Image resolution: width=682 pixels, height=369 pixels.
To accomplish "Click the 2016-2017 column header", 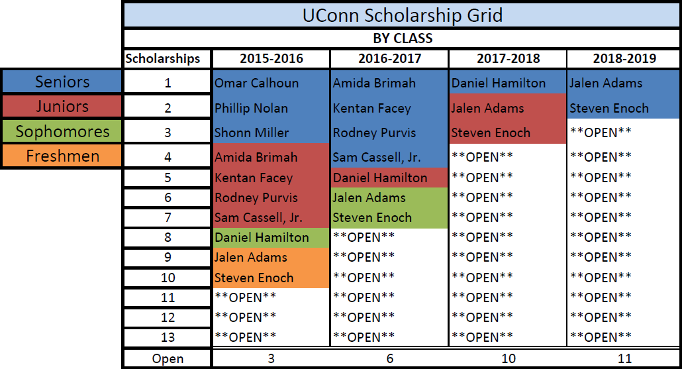I will point(390,59).
